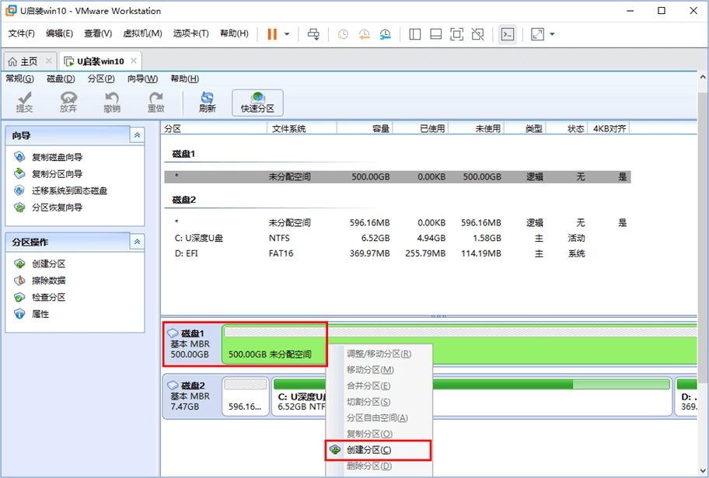This screenshot has width=709, height=478.
Task: Enter full screen mode icon
Action: click(x=456, y=34)
